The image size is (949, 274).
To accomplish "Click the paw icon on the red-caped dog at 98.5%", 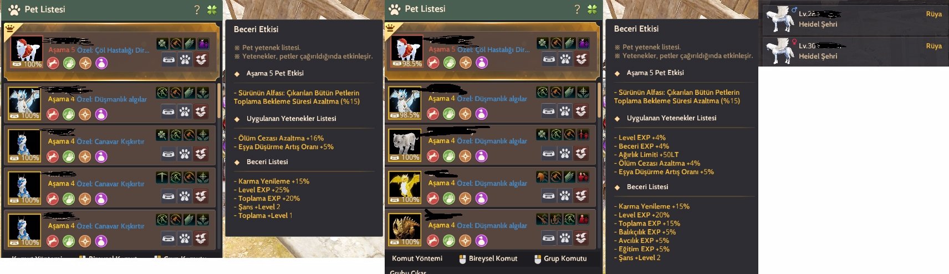I will 565,59.
